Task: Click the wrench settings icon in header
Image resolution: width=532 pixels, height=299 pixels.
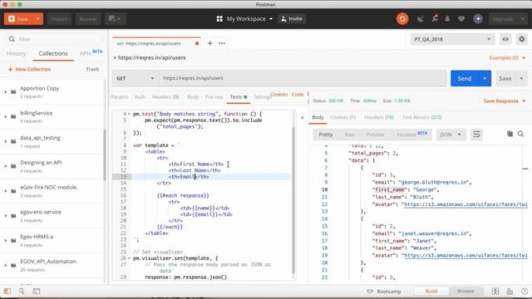Action: pos(435,18)
